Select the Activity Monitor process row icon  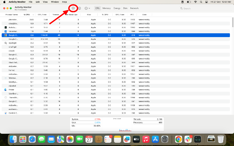(6, 27)
